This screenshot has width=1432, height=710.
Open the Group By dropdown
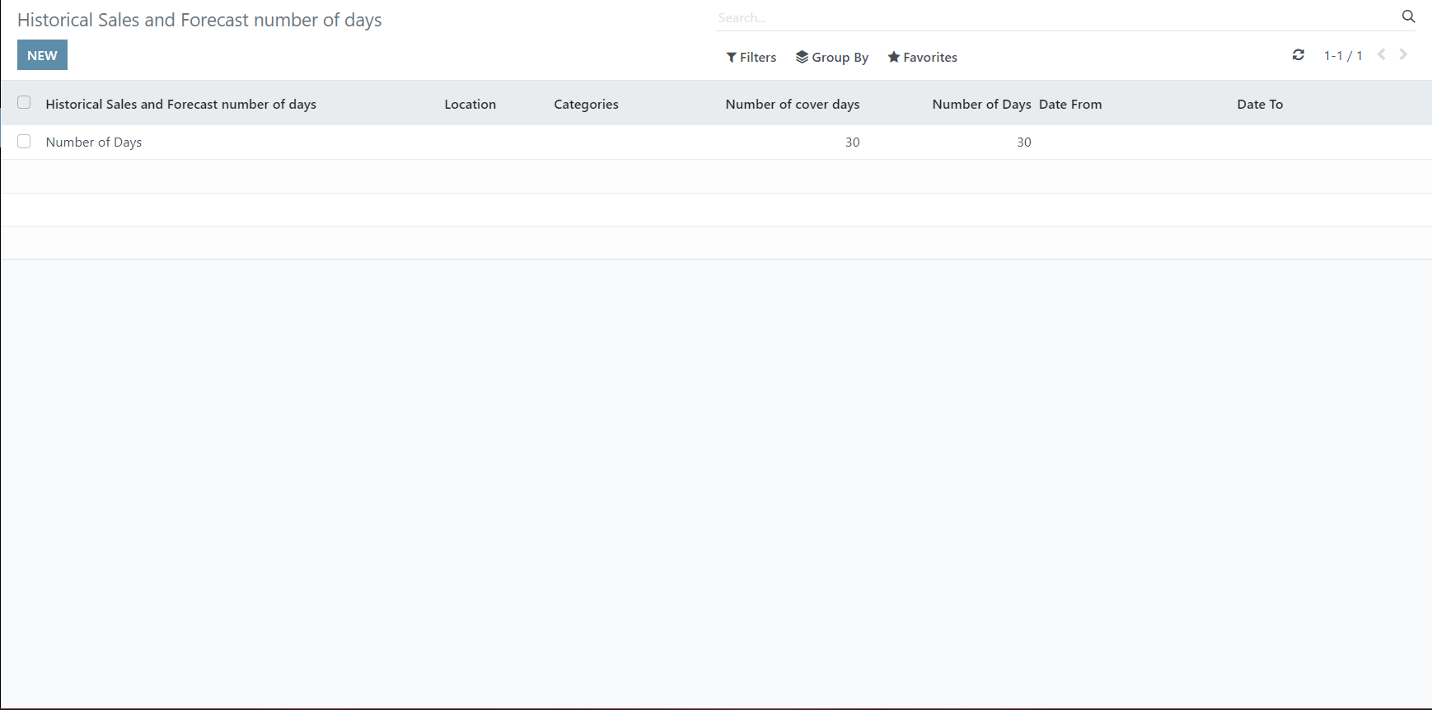pos(832,57)
